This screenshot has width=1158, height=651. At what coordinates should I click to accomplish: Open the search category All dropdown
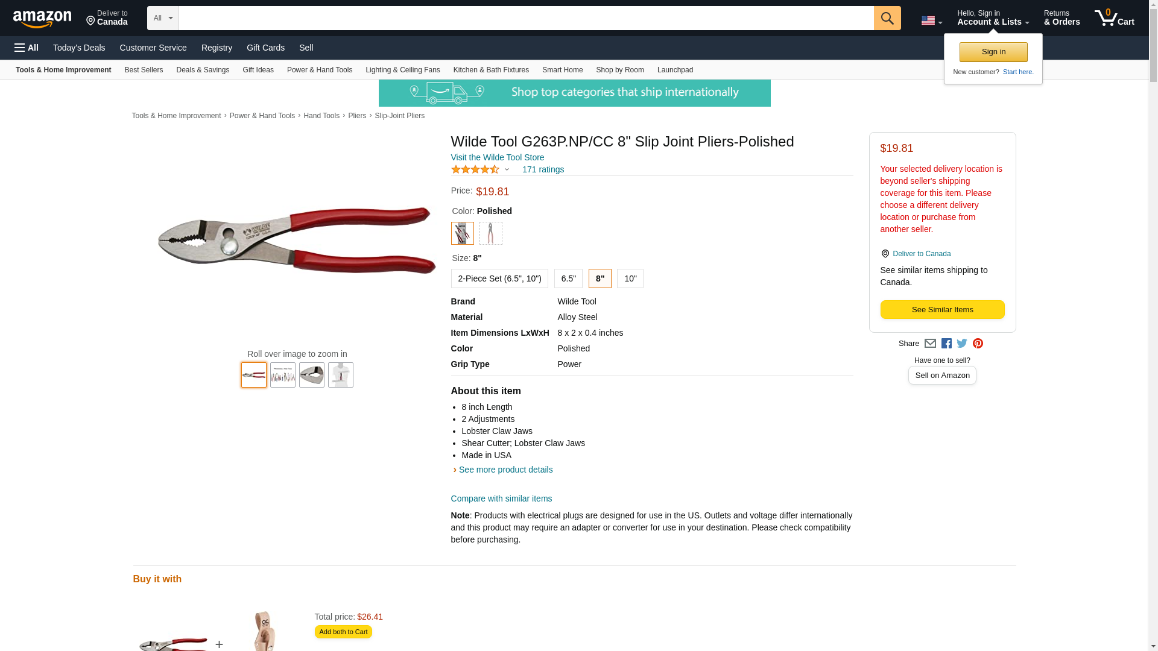pyautogui.click(x=163, y=18)
